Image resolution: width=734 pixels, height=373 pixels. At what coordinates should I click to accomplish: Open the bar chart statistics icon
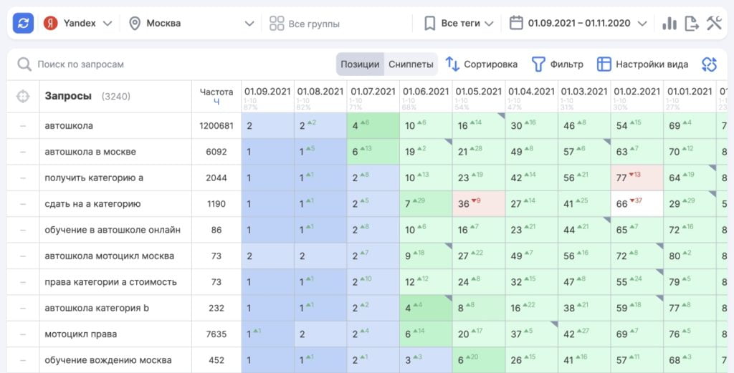click(x=669, y=24)
